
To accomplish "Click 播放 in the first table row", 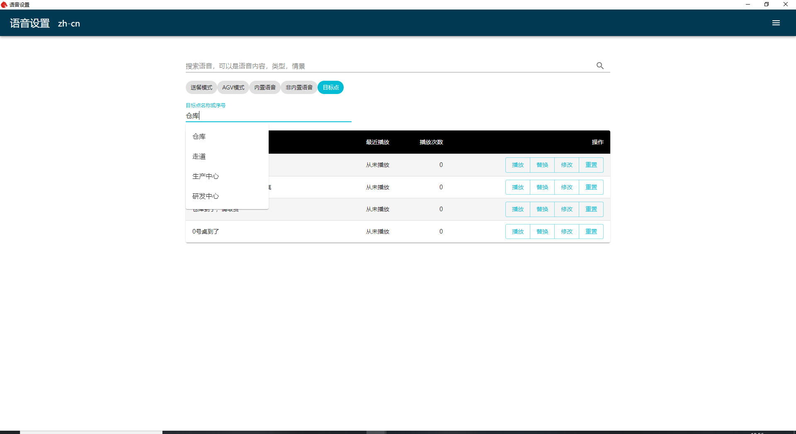I will 517,165.
